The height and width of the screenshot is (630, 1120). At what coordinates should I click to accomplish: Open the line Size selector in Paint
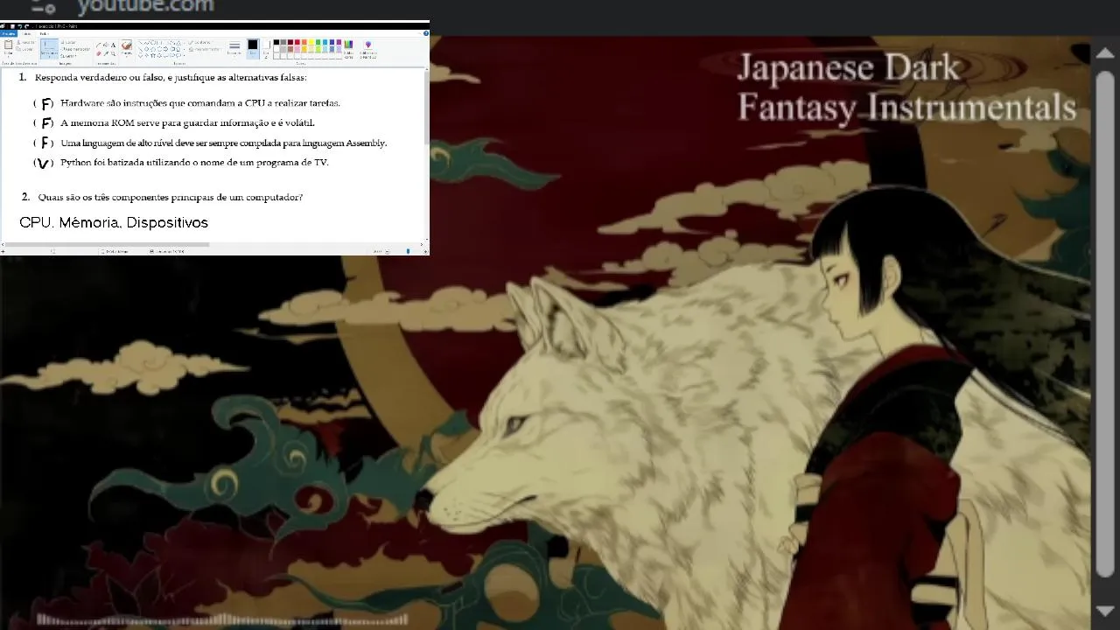pos(234,47)
